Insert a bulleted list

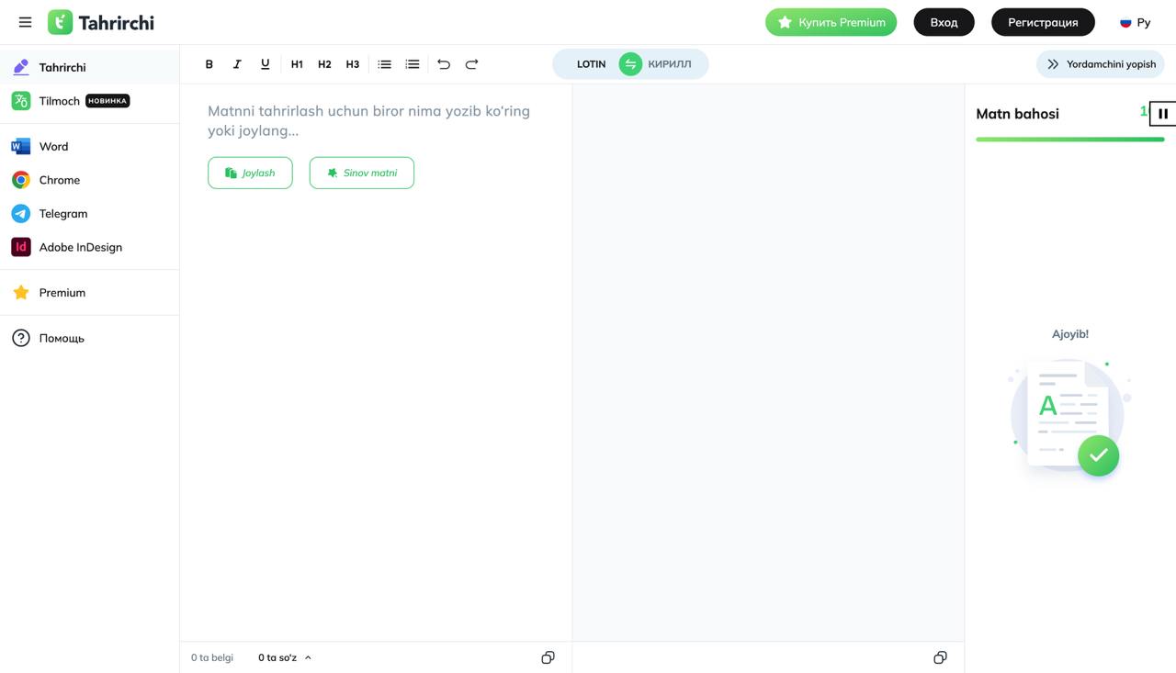[x=384, y=64]
